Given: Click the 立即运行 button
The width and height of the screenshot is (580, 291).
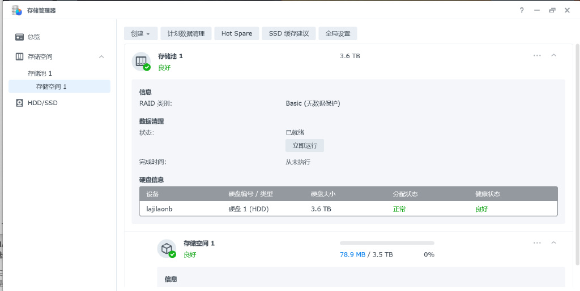Looking at the screenshot, I should point(305,145).
